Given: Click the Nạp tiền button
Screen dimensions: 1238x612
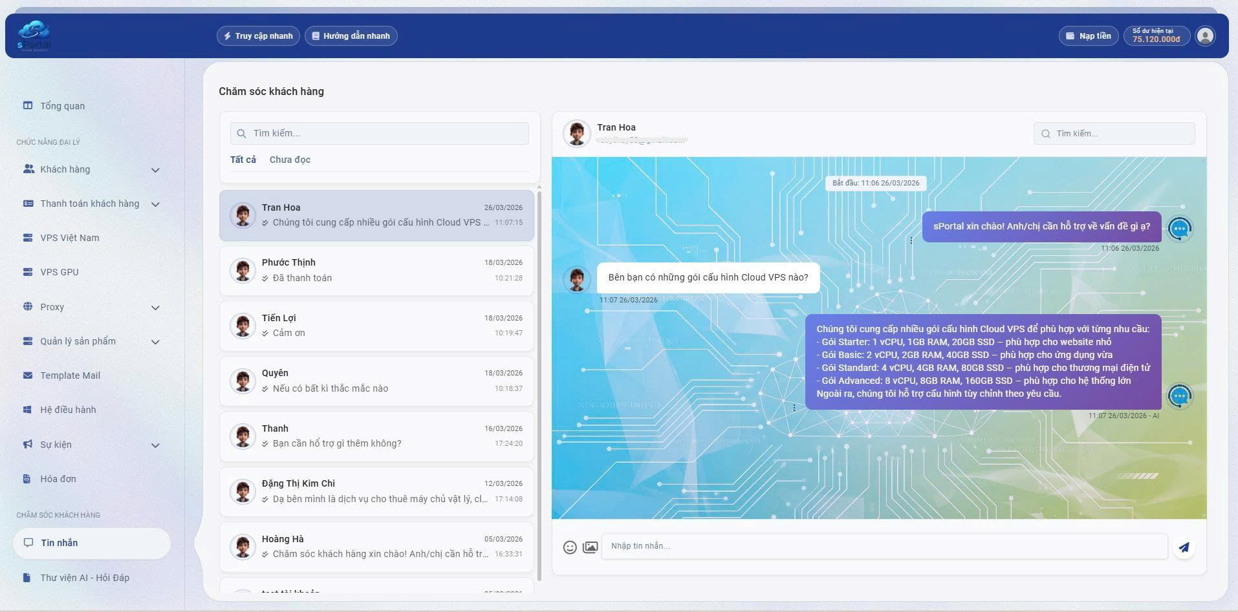Looking at the screenshot, I should (1089, 36).
